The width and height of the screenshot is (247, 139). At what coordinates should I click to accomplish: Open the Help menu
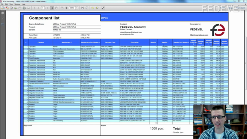point(24,4)
